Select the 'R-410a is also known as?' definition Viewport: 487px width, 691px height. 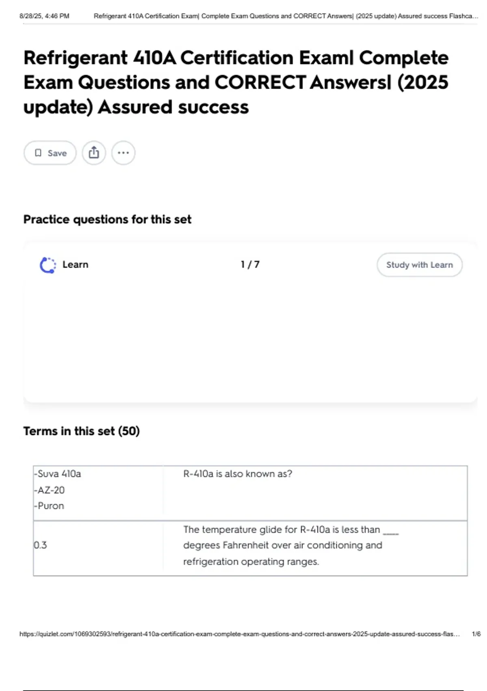pos(237,474)
